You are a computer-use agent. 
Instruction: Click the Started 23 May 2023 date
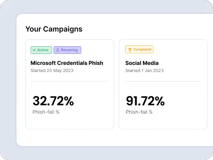(52, 71)
